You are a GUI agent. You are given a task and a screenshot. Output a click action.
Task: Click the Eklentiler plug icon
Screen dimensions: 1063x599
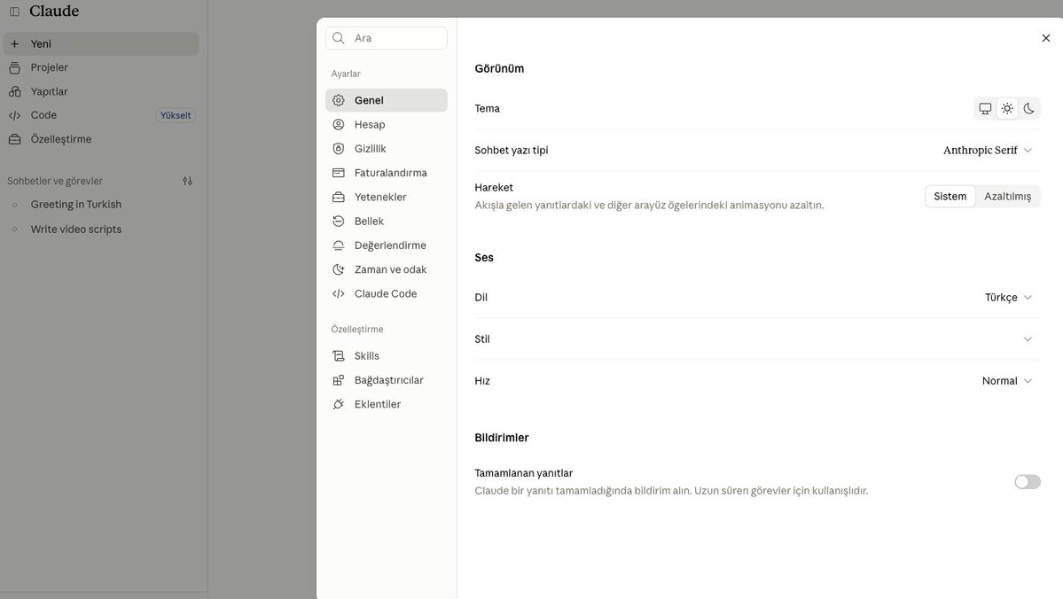(339, 405)
